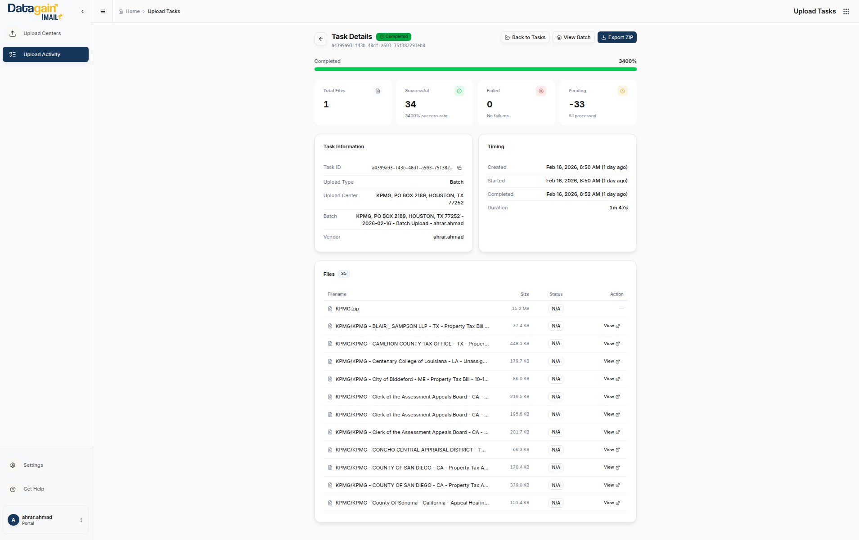
Task: Click the Export ZIP button
Action: pyautogui.click(x=616, y=38)
